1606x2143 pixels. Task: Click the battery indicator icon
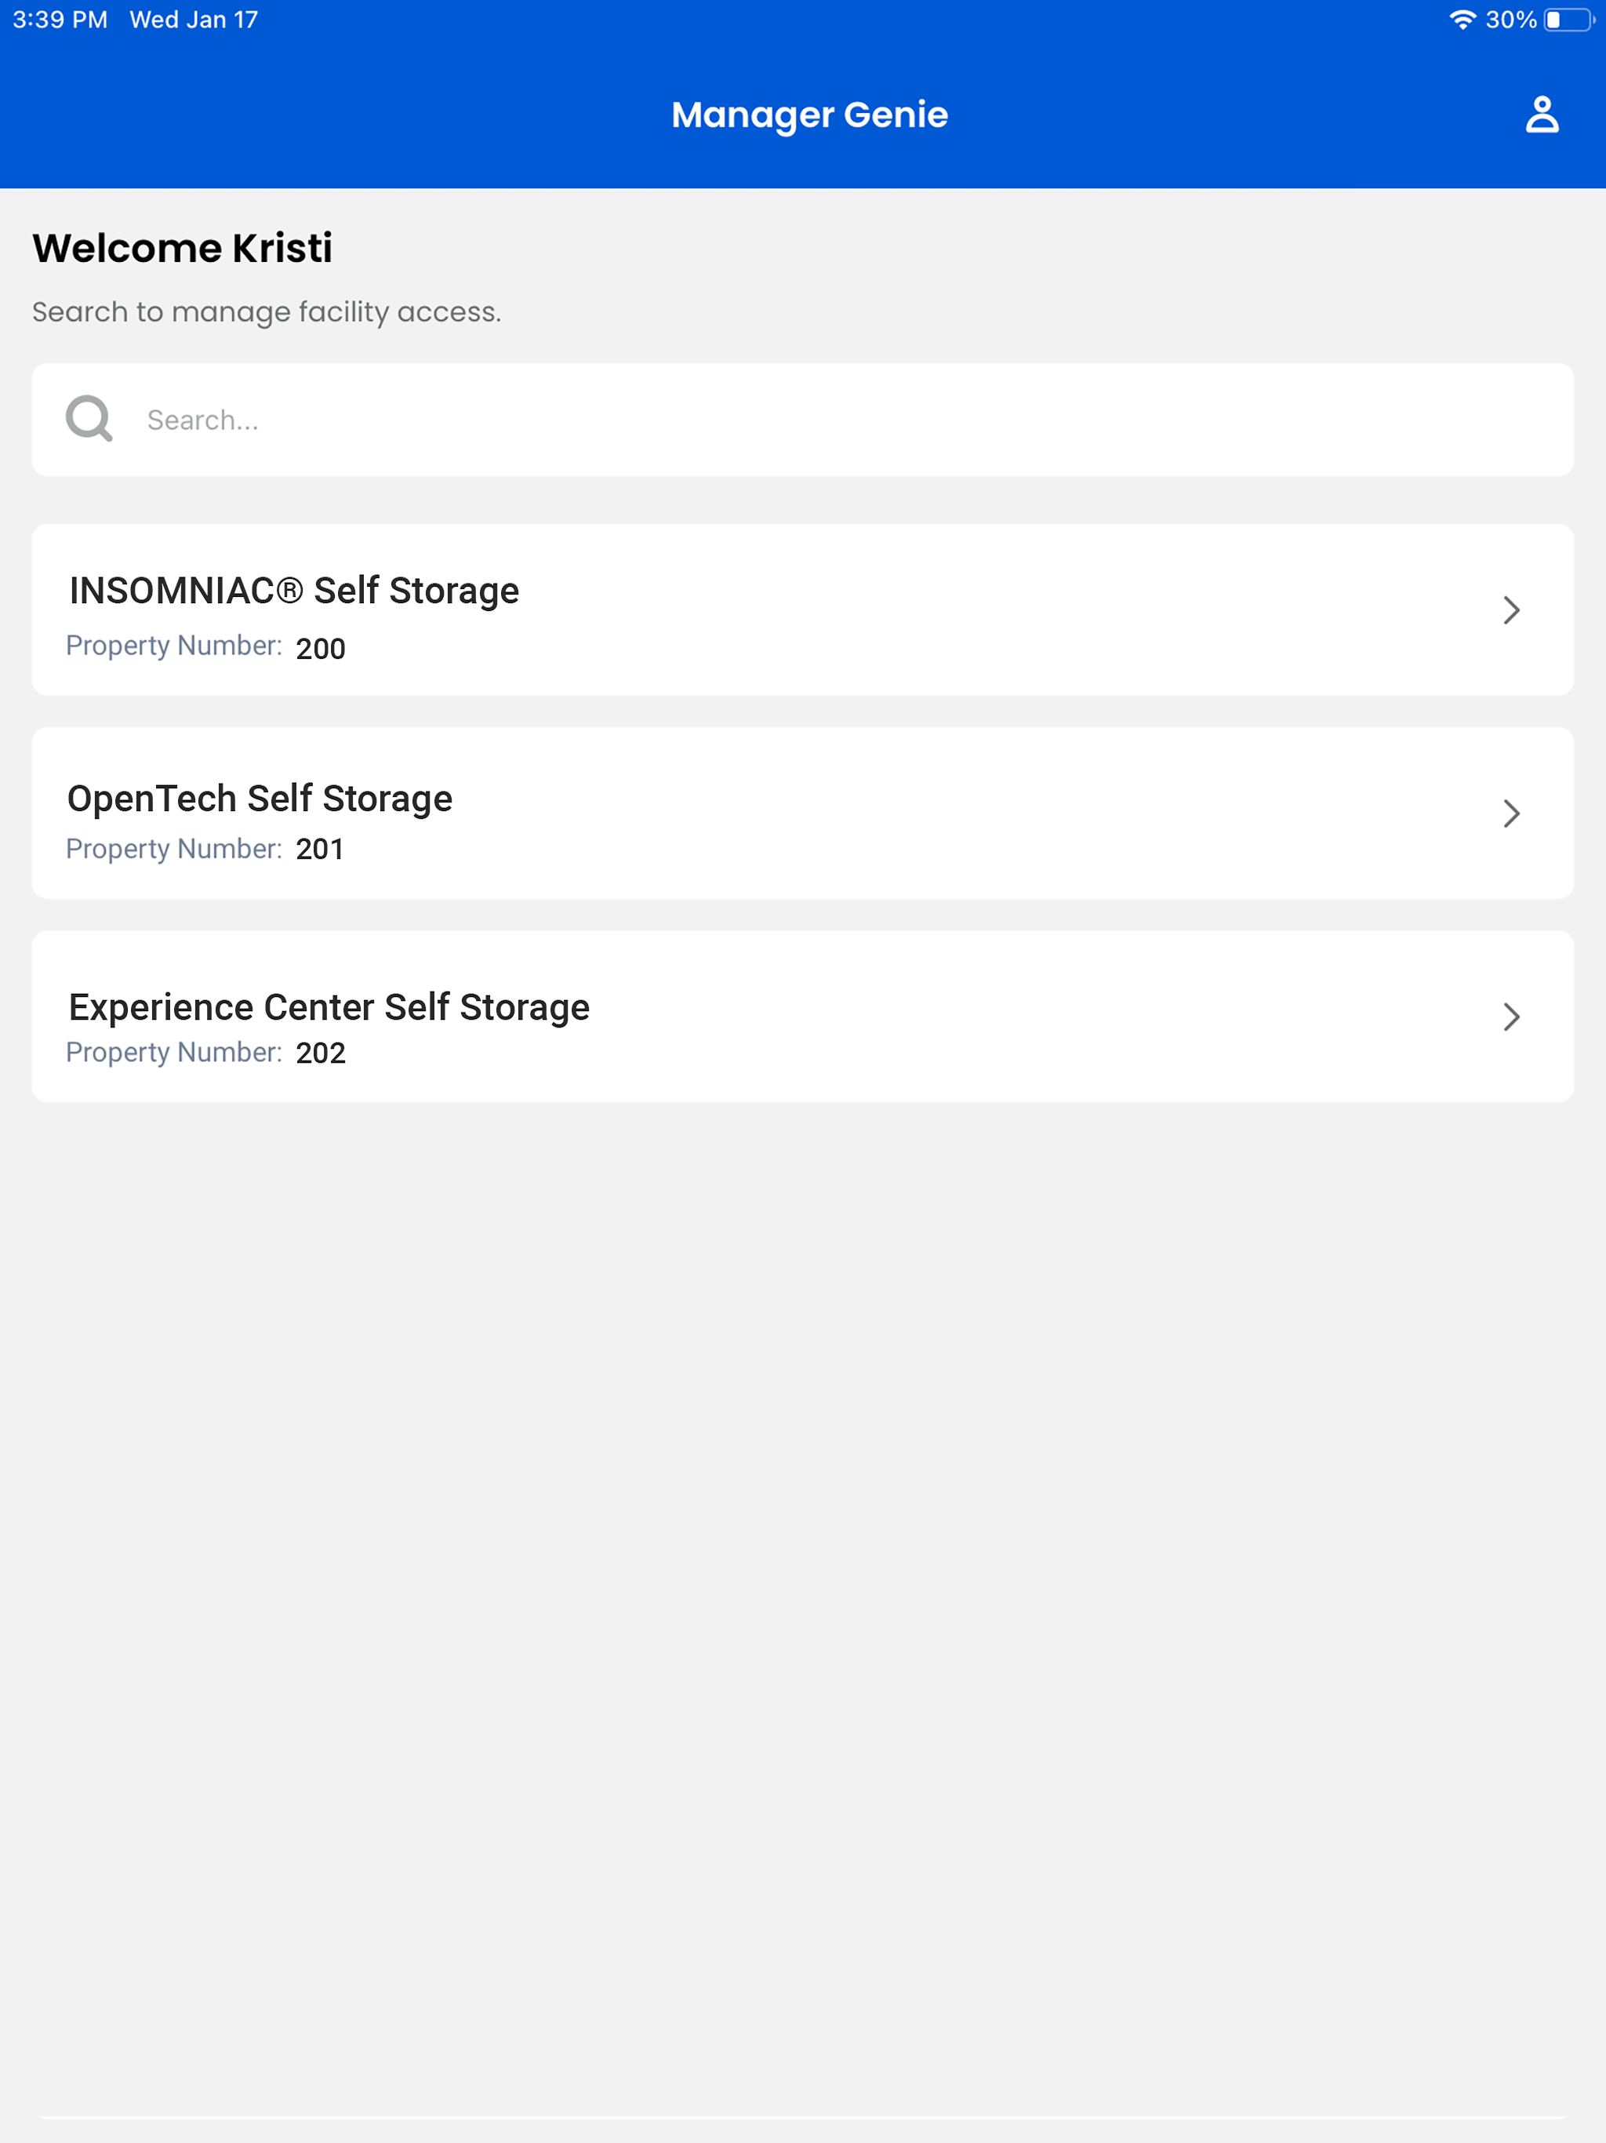click(x=1569, y=20)
